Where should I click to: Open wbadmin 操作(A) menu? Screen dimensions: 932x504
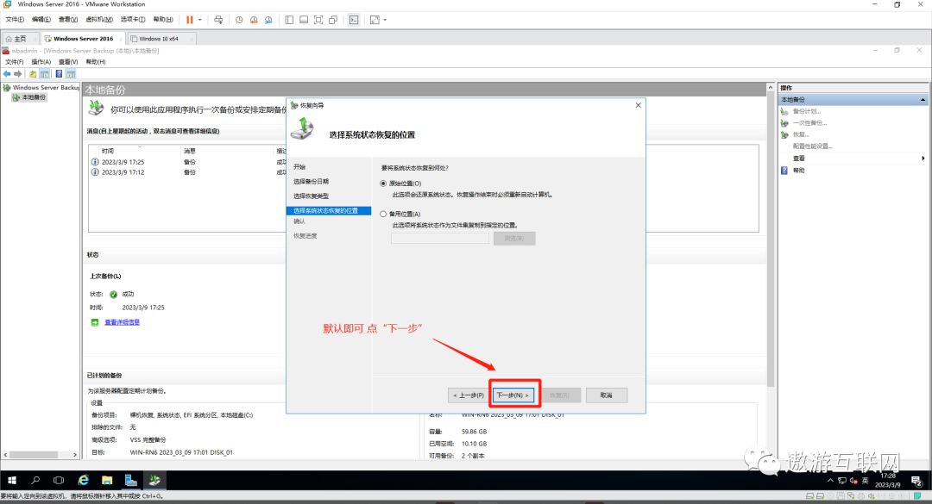point(41,62)
